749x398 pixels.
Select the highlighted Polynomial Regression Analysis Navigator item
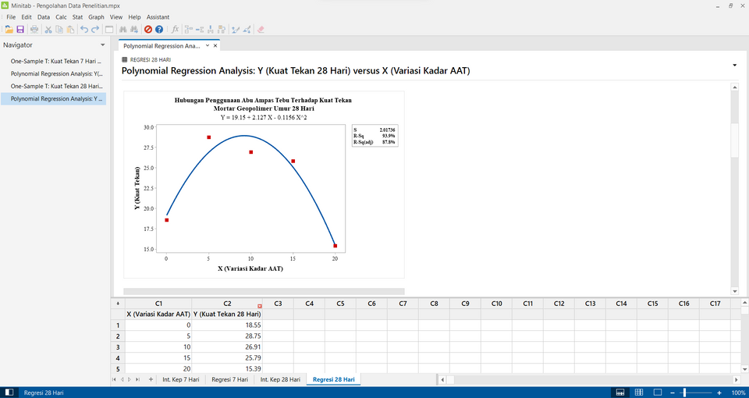(x=54, y=98)
